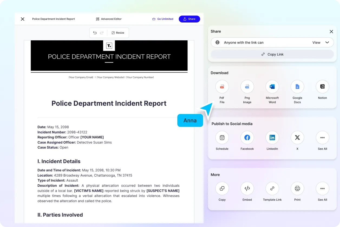Open the Advanced Editor

(109, 19)
